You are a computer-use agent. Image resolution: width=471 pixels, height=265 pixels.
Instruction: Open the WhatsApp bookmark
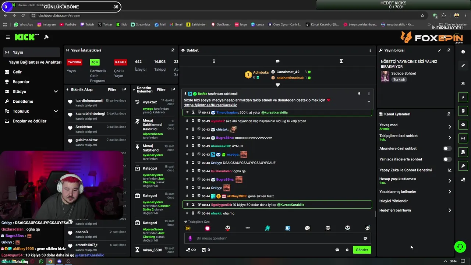(24, 25)
